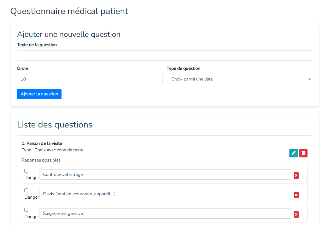This screenshot has height=225, width=324.
Task: Click the Devis (implant, couronne, appareil) field
Action: (x=165, y=194)
